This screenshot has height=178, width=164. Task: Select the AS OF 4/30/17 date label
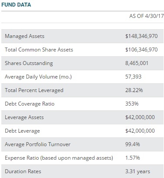click(147, 16)
